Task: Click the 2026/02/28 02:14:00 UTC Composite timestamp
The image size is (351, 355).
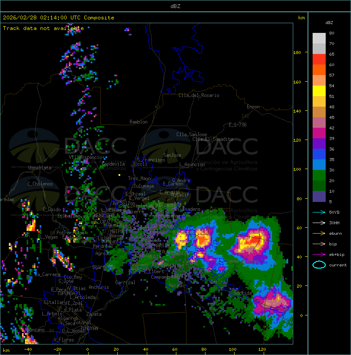Action: [x=59, y=17]
